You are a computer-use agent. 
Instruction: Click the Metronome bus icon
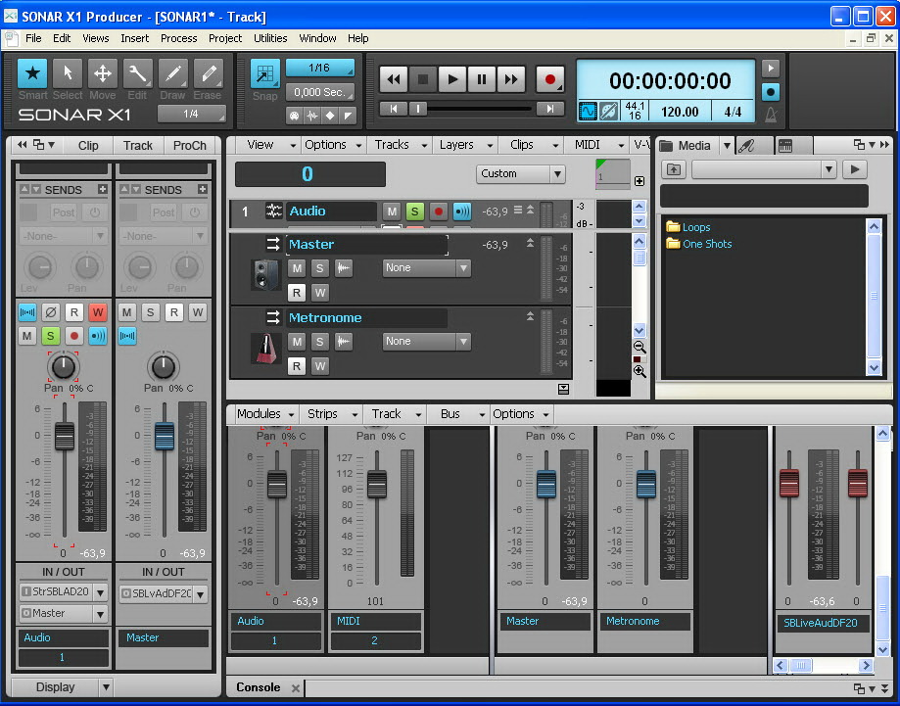pos(265,348)
